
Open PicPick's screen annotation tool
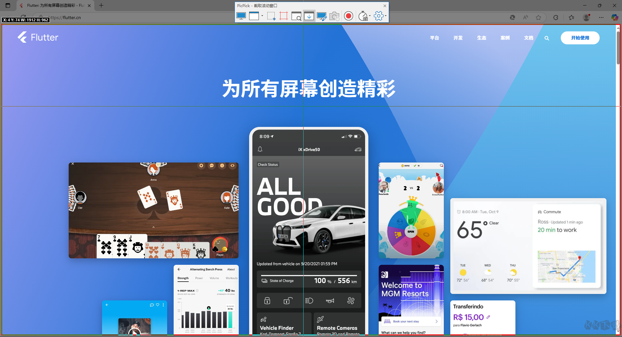[x=322, y=16]
